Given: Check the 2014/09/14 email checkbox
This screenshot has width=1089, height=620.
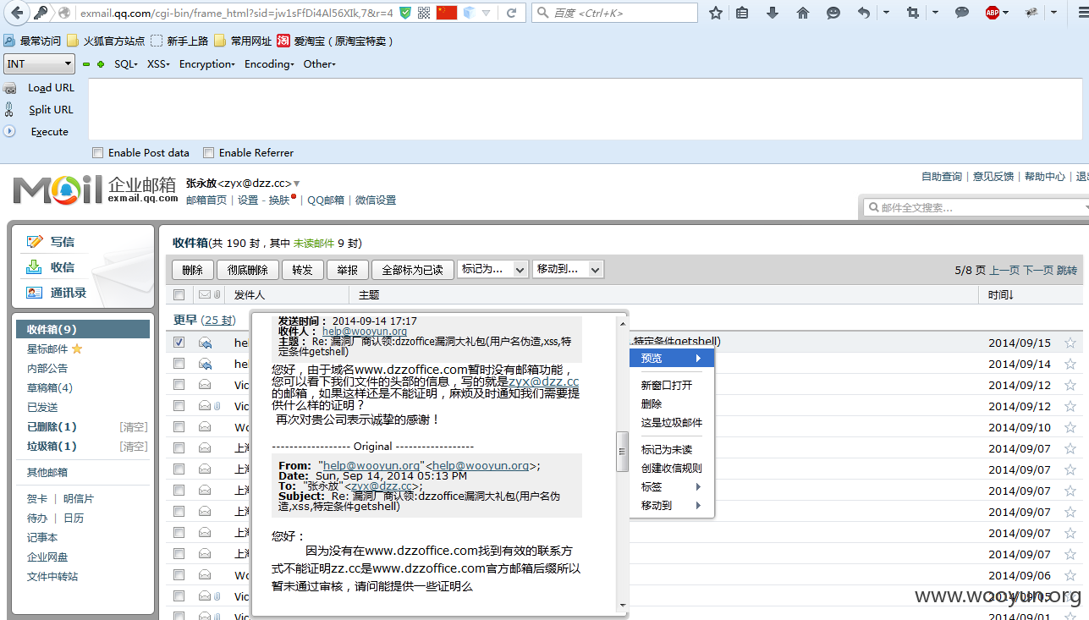Looking at the screenshot, I should (x=179, y=364).
